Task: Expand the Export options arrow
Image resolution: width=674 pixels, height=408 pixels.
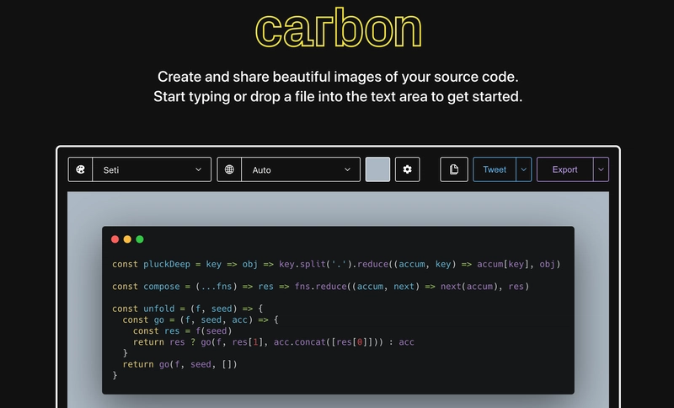Action: tap(601, 169)
